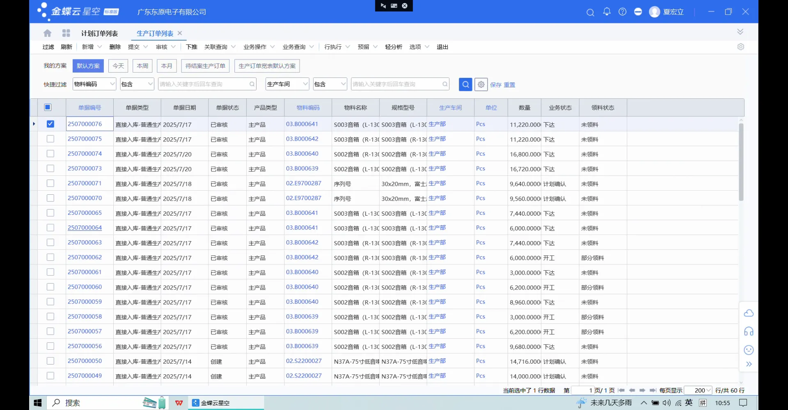Open the app grid menu icon
788x410 pixels.
click(66, 33)
